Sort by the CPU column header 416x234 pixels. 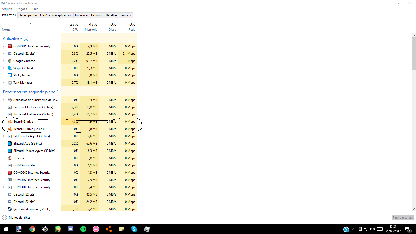70,27
